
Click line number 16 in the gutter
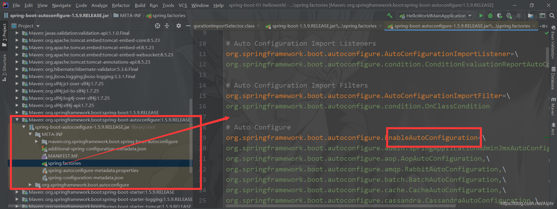pos(202,106)
